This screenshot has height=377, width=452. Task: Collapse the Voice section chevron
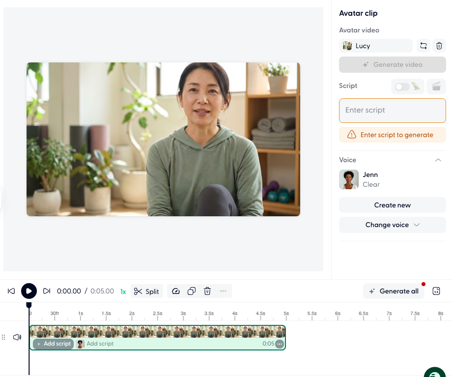pyautogui.click(x=438, y=160)
